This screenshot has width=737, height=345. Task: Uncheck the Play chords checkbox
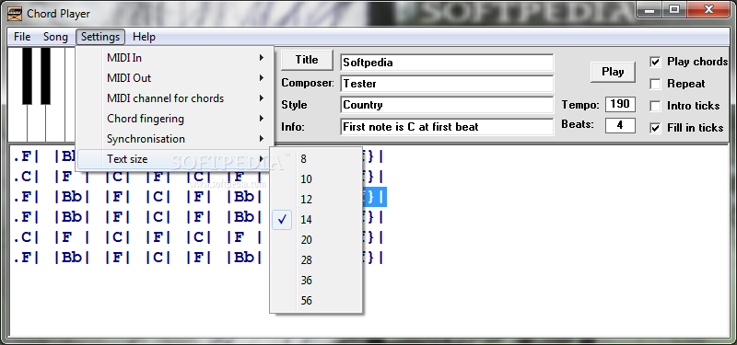pos(655,62)
